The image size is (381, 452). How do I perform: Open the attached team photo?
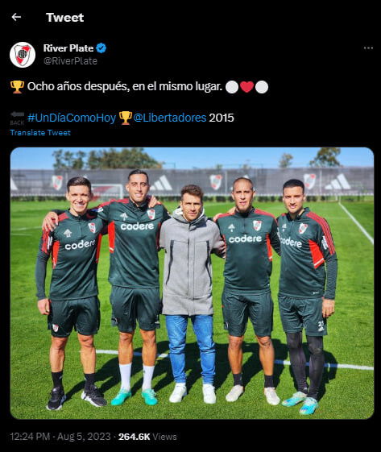(192, 283)
